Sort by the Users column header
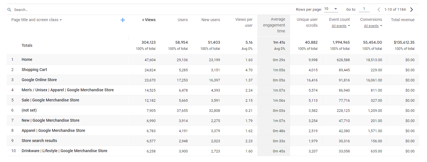Image resolution: width=427 pixels, height=162 pixels. tap(183, 20)
